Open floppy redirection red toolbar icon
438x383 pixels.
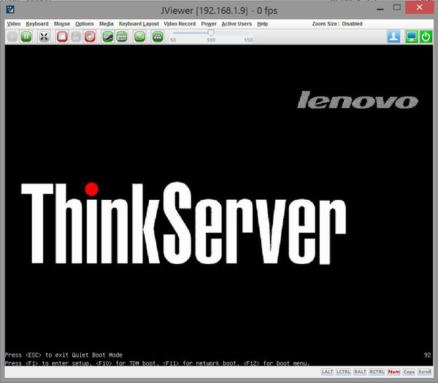[62, 36]
